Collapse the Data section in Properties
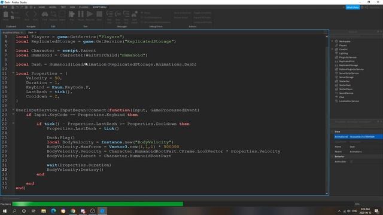Image resolution: width=383 pixels, height=215 pixels. click(x=332, y=131)
